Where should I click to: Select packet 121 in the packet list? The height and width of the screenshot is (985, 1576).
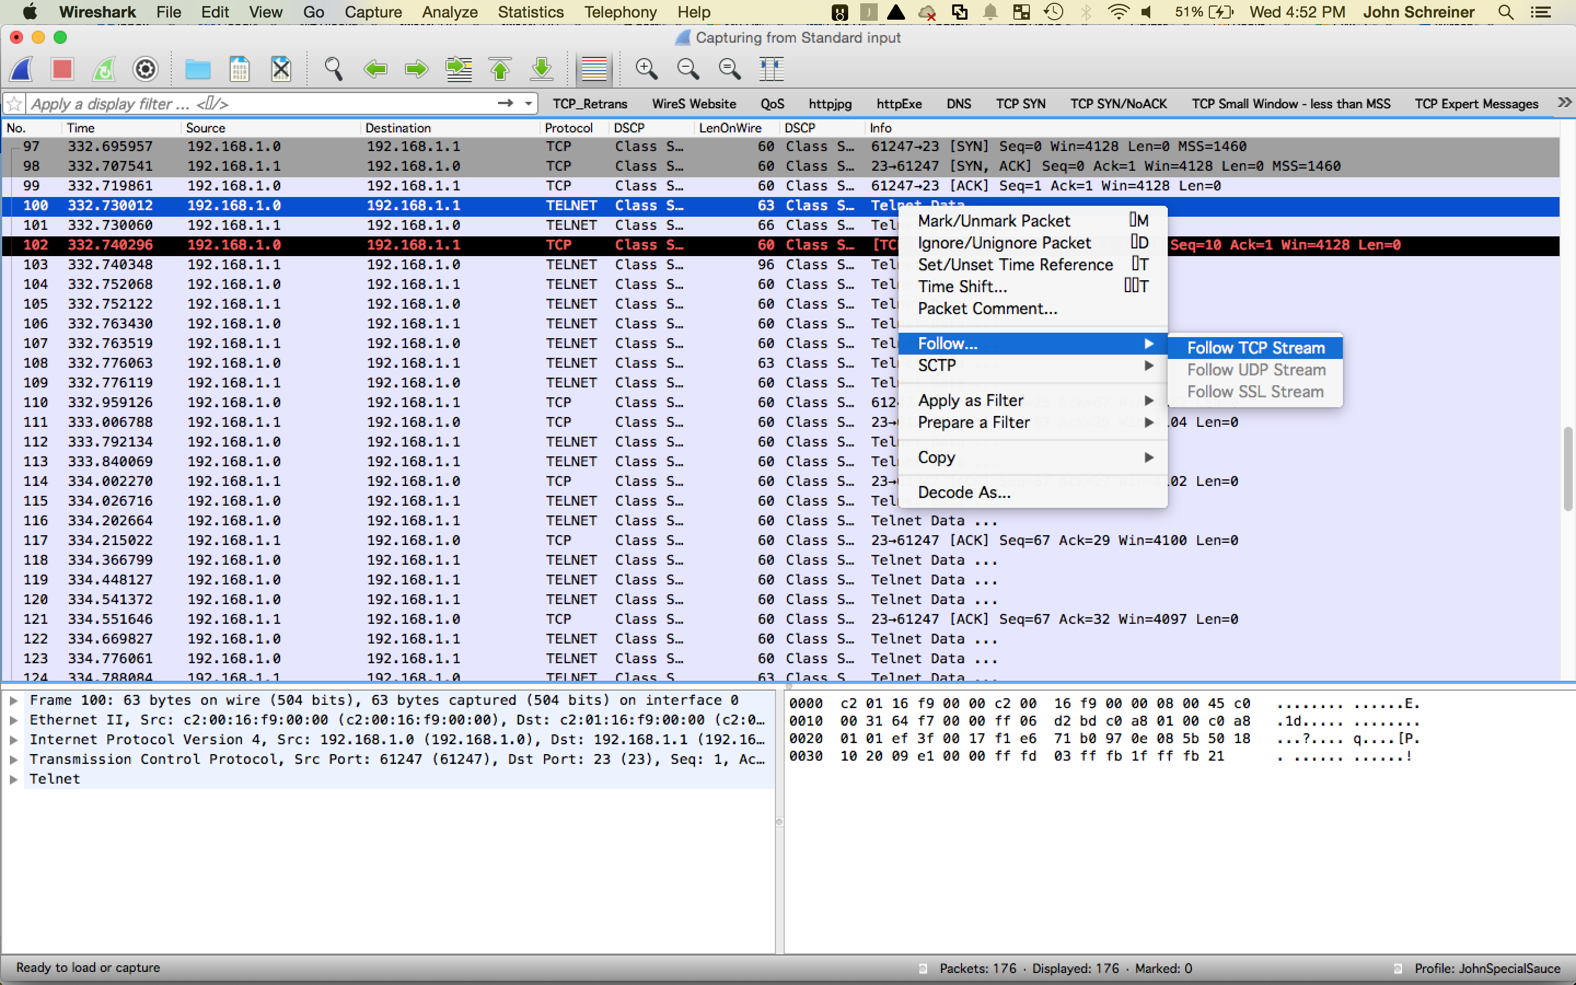click(780, 619)
